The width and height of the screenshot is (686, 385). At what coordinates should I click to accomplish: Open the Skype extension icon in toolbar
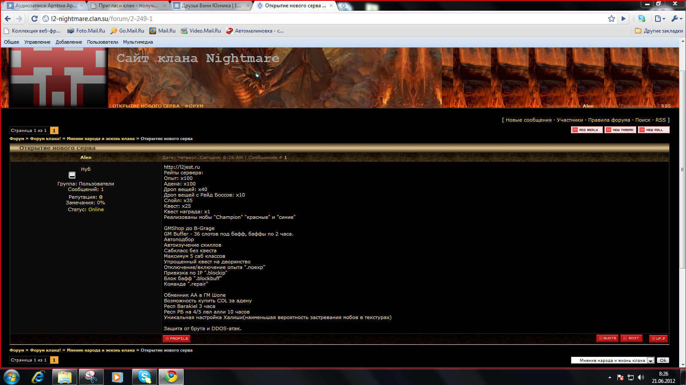pyautogui.click(x=642, y=18)
